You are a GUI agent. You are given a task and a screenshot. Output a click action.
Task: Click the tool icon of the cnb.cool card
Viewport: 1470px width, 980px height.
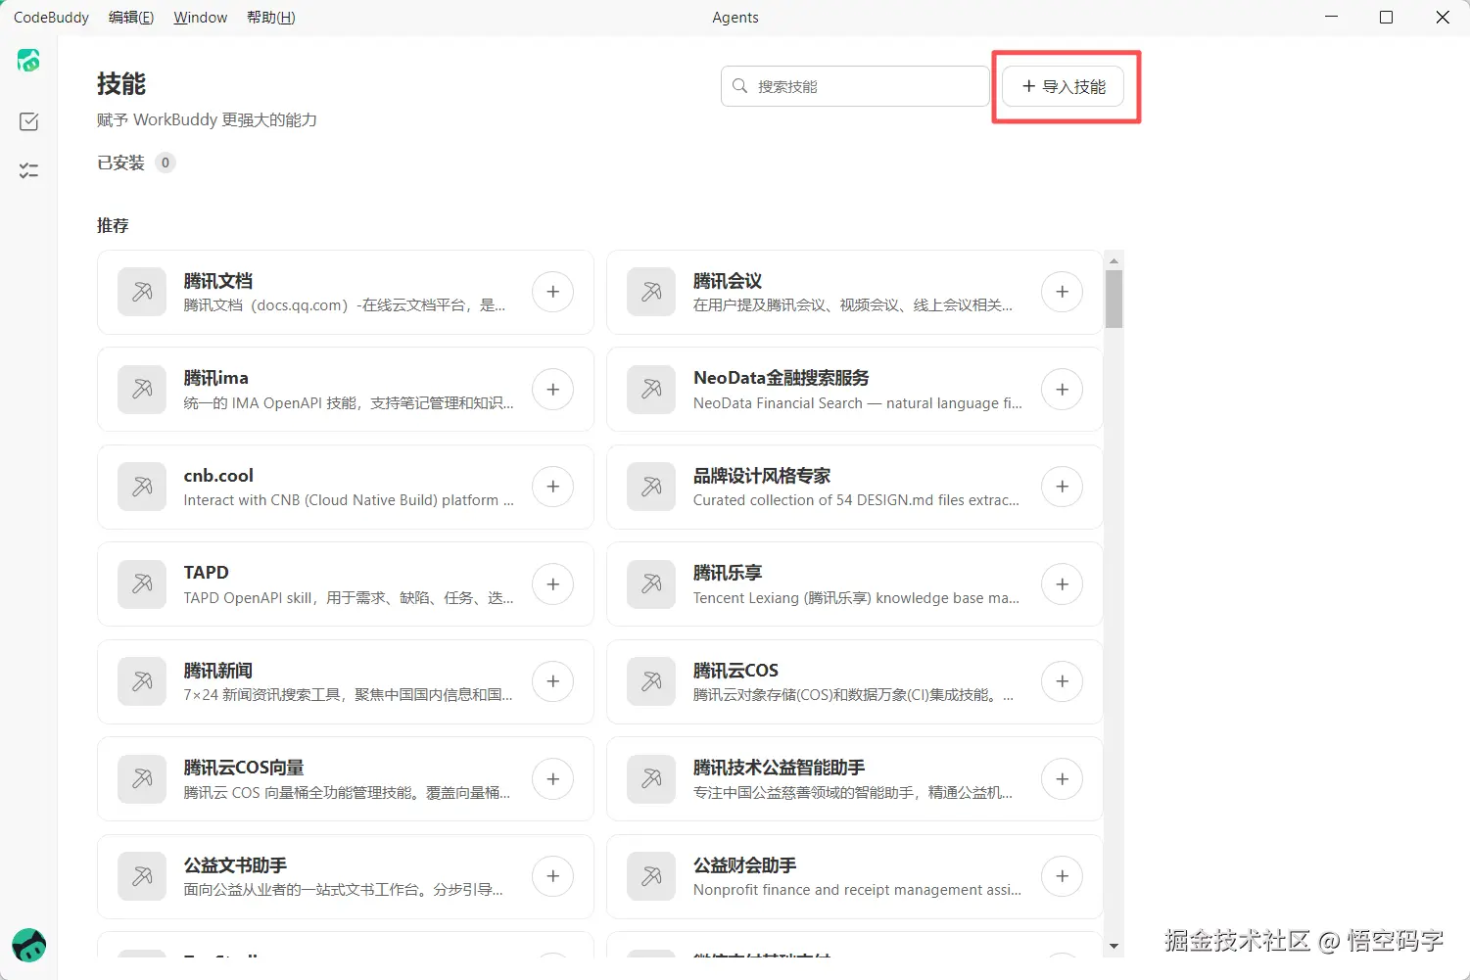point(142,487)
